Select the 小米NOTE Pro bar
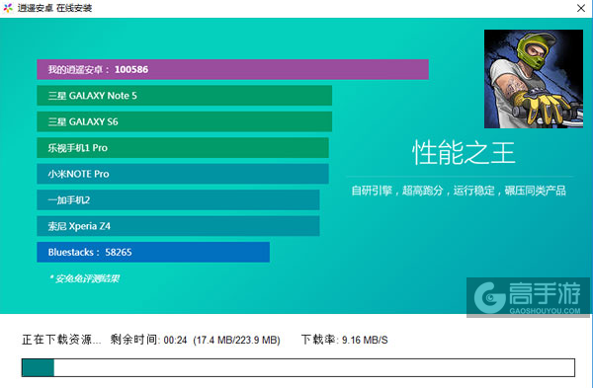 pos(183,174)
